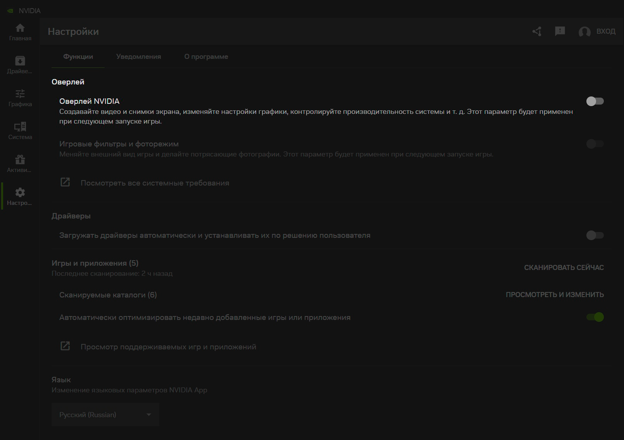The width and height of the screenshot is (624, 440).
Task: Open Посмотреть все системные требования link
Action: click(155, 183)
